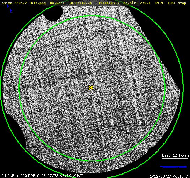Select the Dec value 19:46:03.3

tap(109, 3)
